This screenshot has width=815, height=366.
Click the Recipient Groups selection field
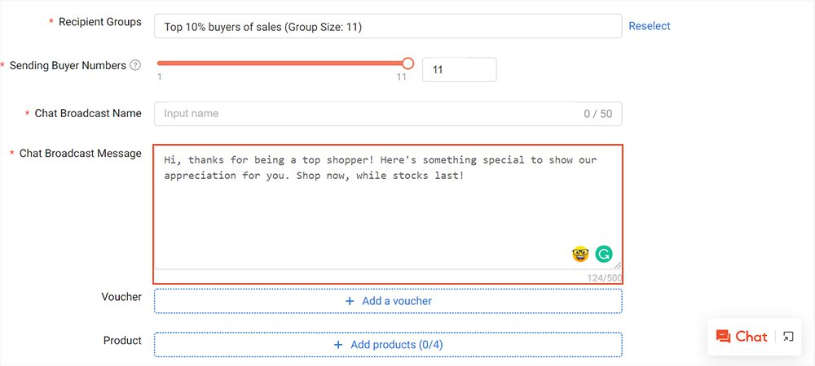tap(388, 27)
